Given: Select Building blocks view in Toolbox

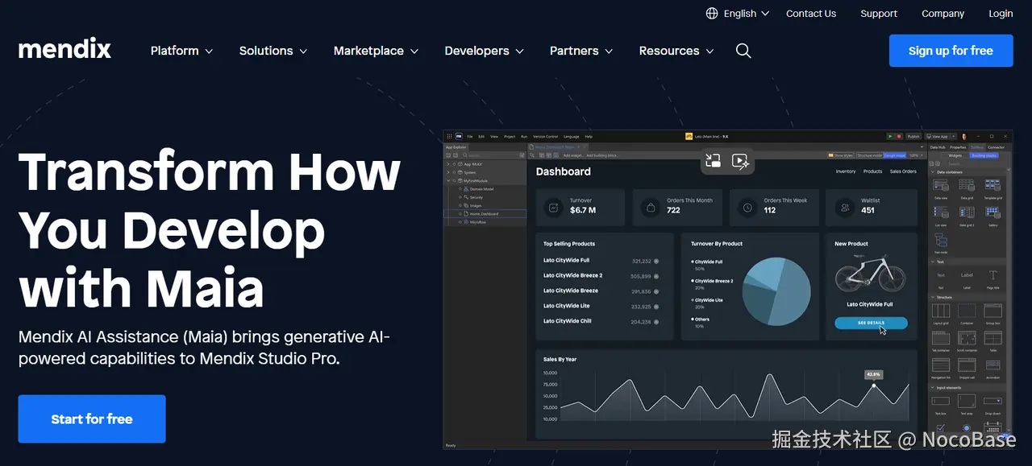Looking at the screenshot, I should pyautogui.click(x=984, y=155).
